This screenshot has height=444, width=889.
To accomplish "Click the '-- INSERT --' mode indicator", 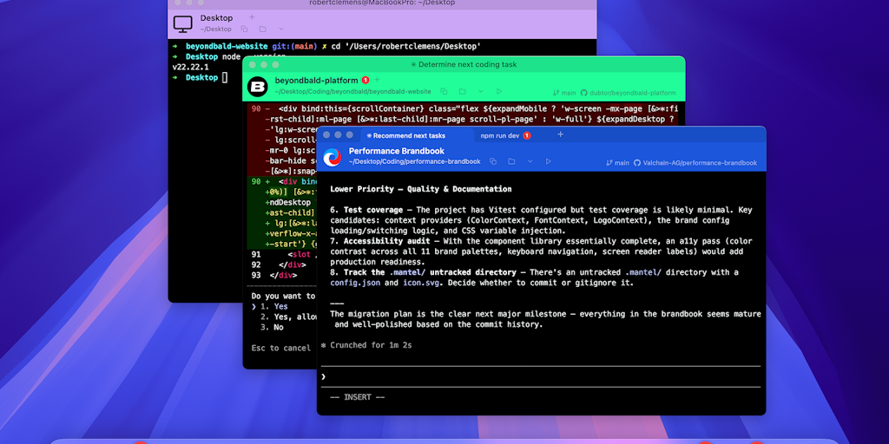I will click(x=357, y=397).
